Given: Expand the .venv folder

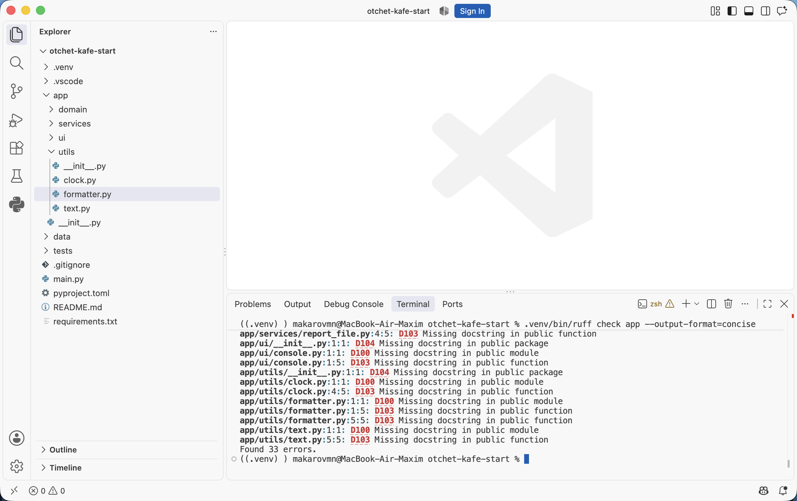Looking at the screenshot, I should 127,67.
